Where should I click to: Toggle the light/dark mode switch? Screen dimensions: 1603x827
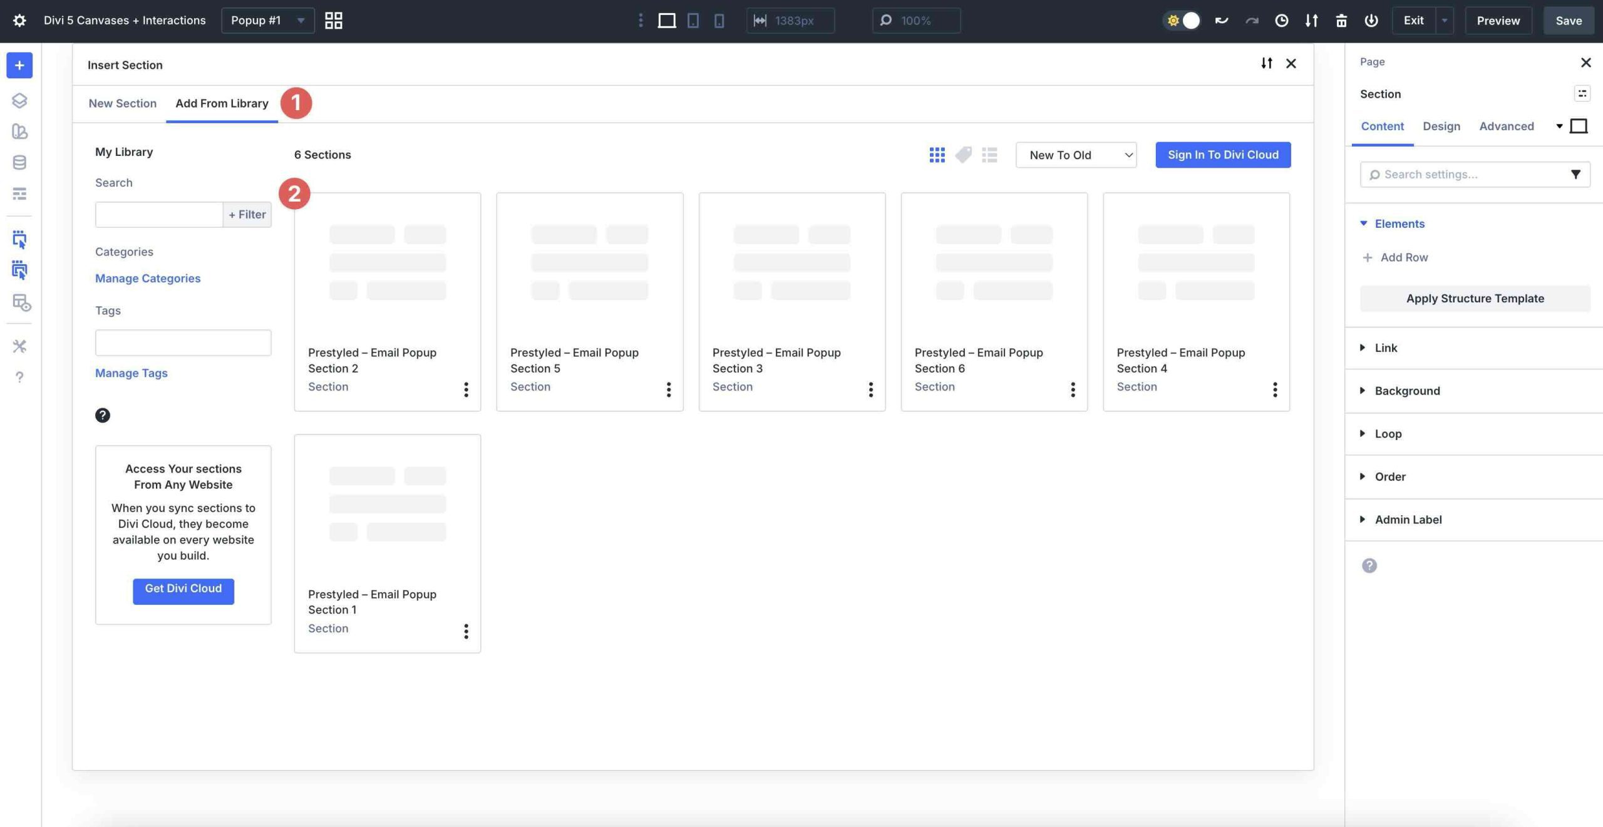click(1182, 21)
